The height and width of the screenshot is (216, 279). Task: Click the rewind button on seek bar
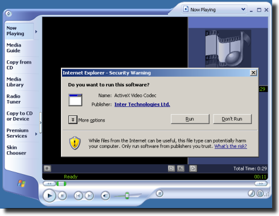(49, 184)
